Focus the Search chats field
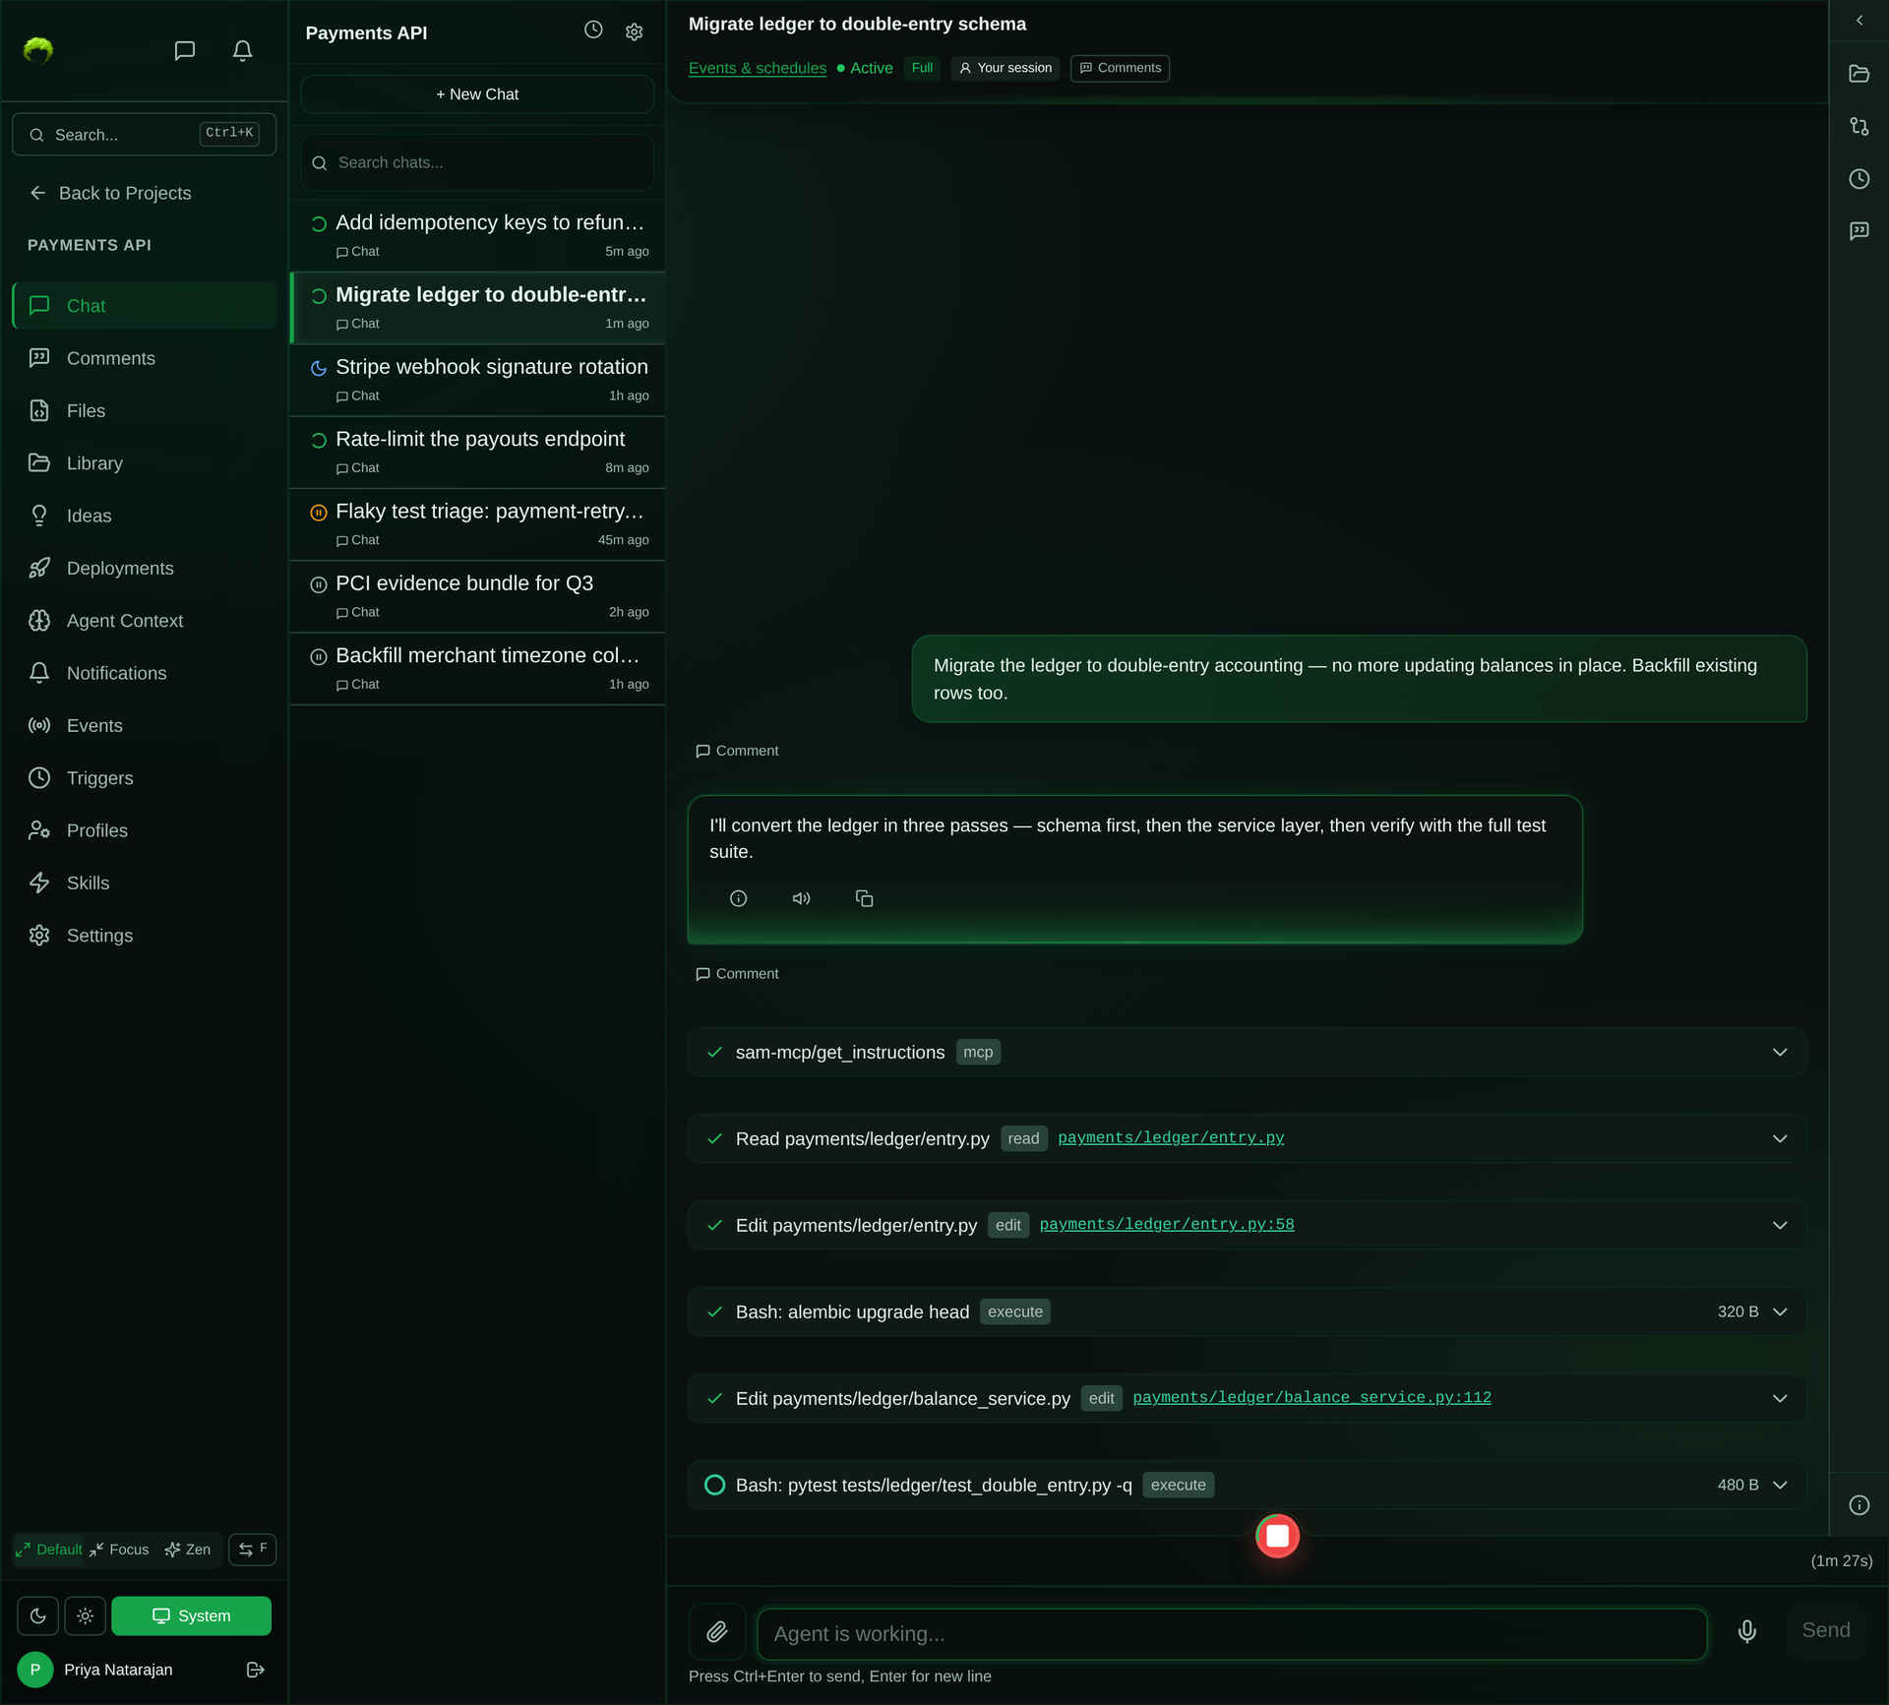 tap(477, 162)
